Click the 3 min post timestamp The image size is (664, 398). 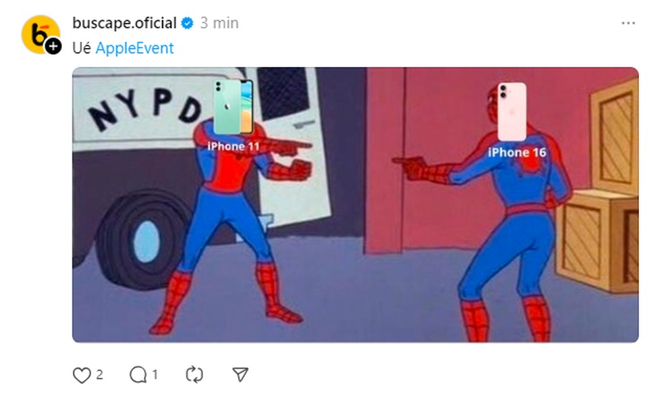tap(219, 23)
